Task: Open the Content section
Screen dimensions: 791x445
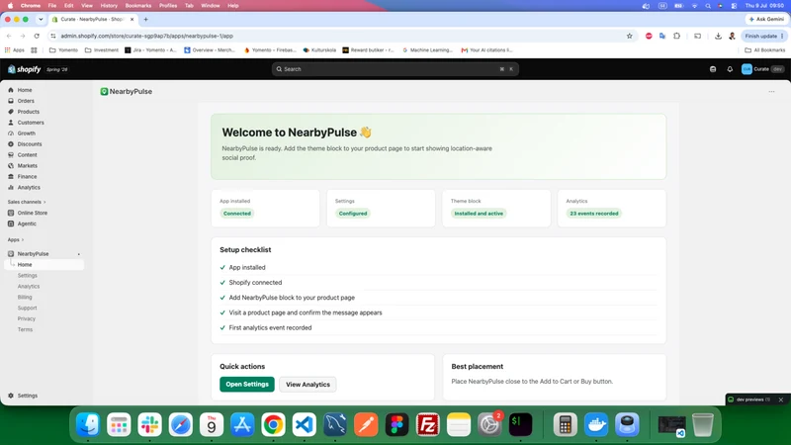Action: (x=27, y=155)
